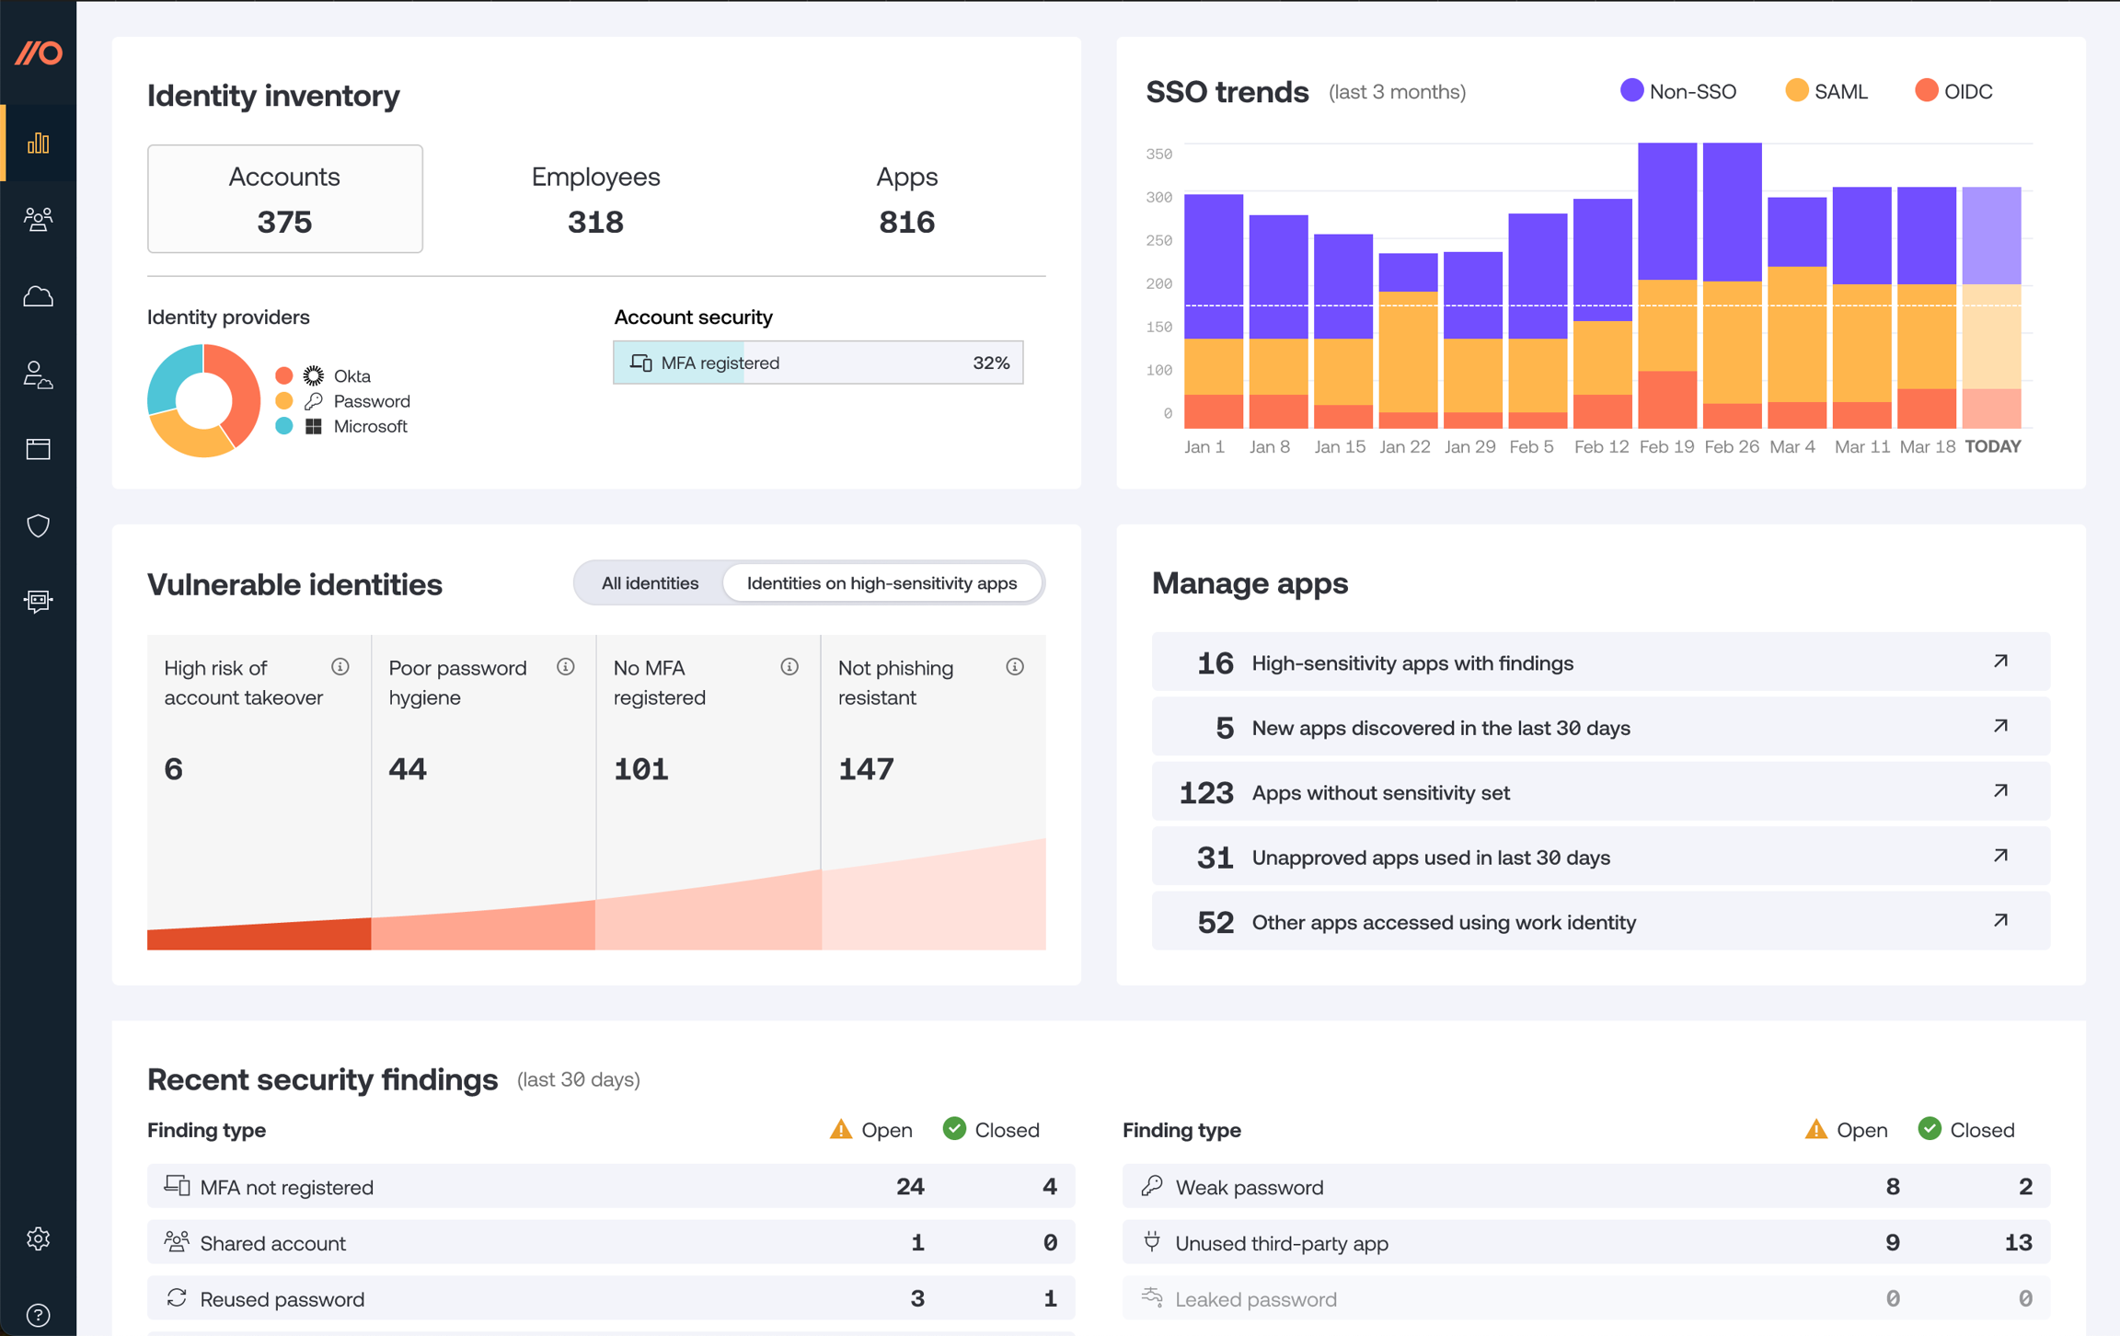The width and height of the screenshot is (2120, 1336).
Task: Select the user-with-cloud identities icon
Action: (x=38, y=373)
